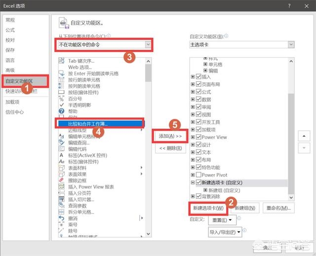Viewport: 316px width, 256px height.
Task: Click the 添加(A) >> button
Action: [170, 136]
